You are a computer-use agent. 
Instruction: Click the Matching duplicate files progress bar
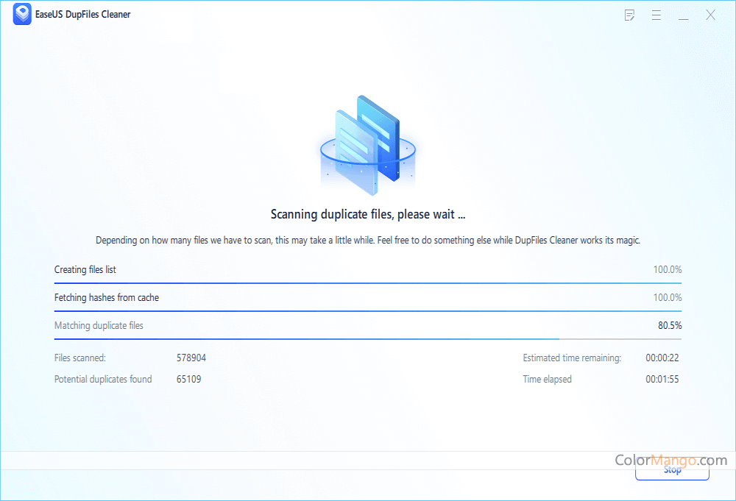pyautogui.click(x=367, y=339)
